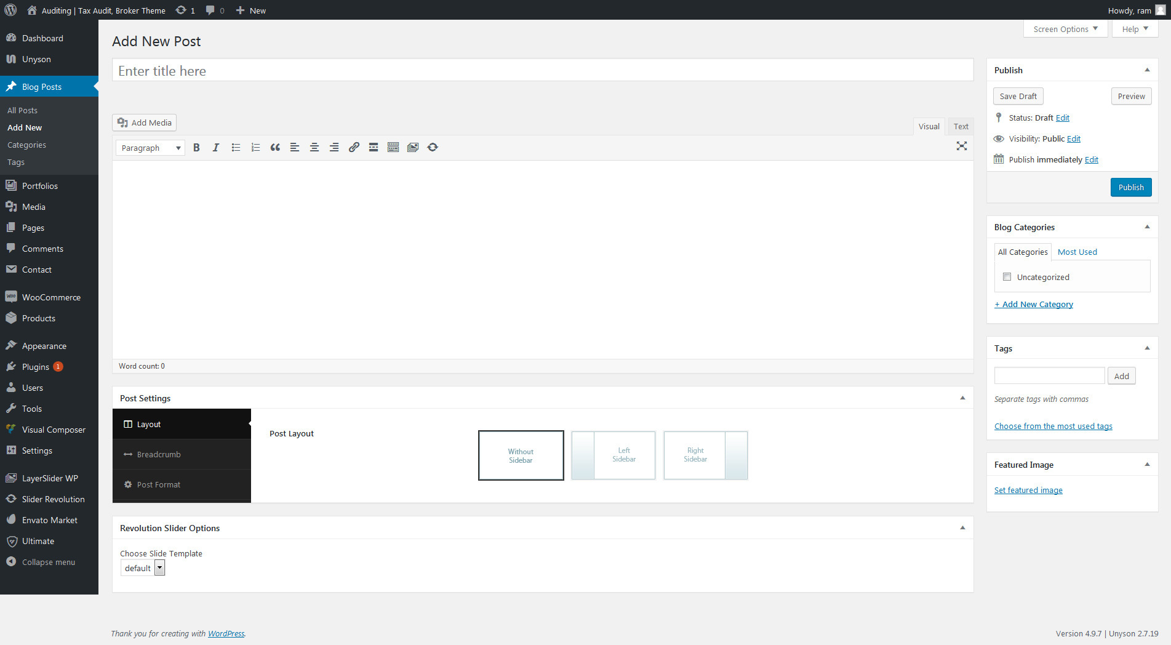Insert a bulleted list
Image resolution: width=1171 pixels, height=645 pixels.
[x=236, y=147]
